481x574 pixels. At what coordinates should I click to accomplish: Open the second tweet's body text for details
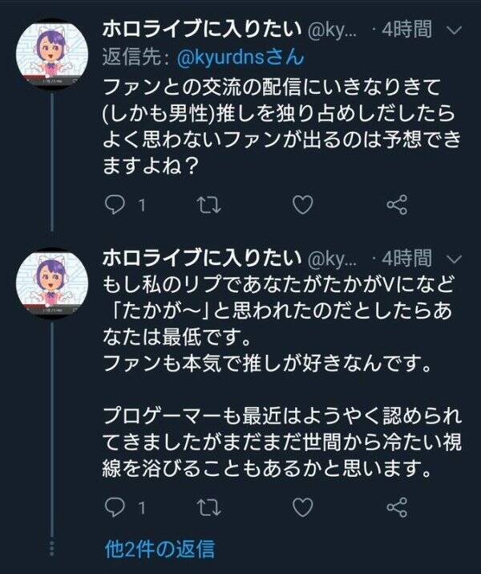pos(282,377)
